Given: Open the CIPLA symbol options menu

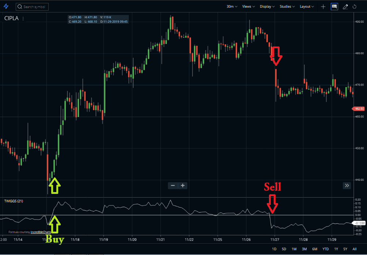Looking at the screenshot, I should coord(23,19).
